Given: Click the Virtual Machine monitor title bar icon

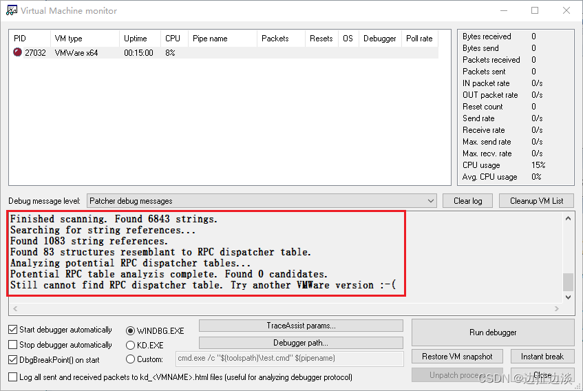Looking at the screenshot, I should coord(12,10).
